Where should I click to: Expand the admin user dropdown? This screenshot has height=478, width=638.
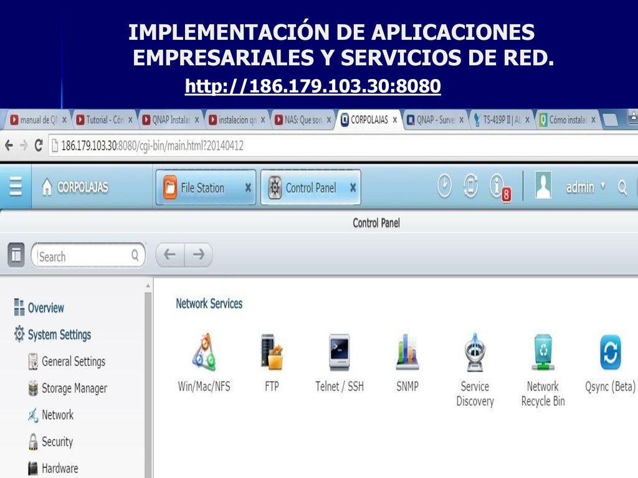tap(603, 186)
